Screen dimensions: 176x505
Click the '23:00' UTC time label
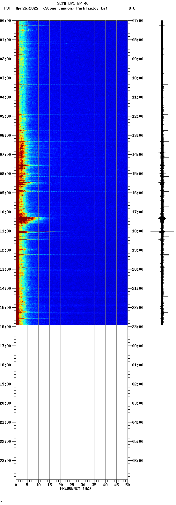[138, 327]
